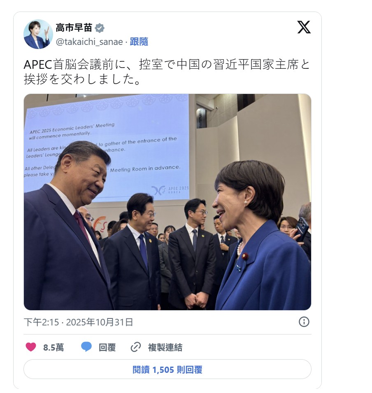Screen dimensions: 372x393
Task: Click the second tweet line 挨拶を交わしました
Action: (83, 79)
